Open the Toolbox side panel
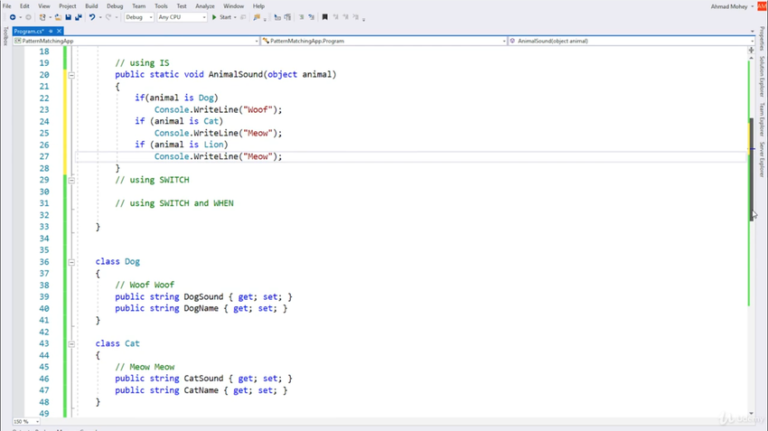The width and height of the screenshot is (768, 431). coord(5,37)
